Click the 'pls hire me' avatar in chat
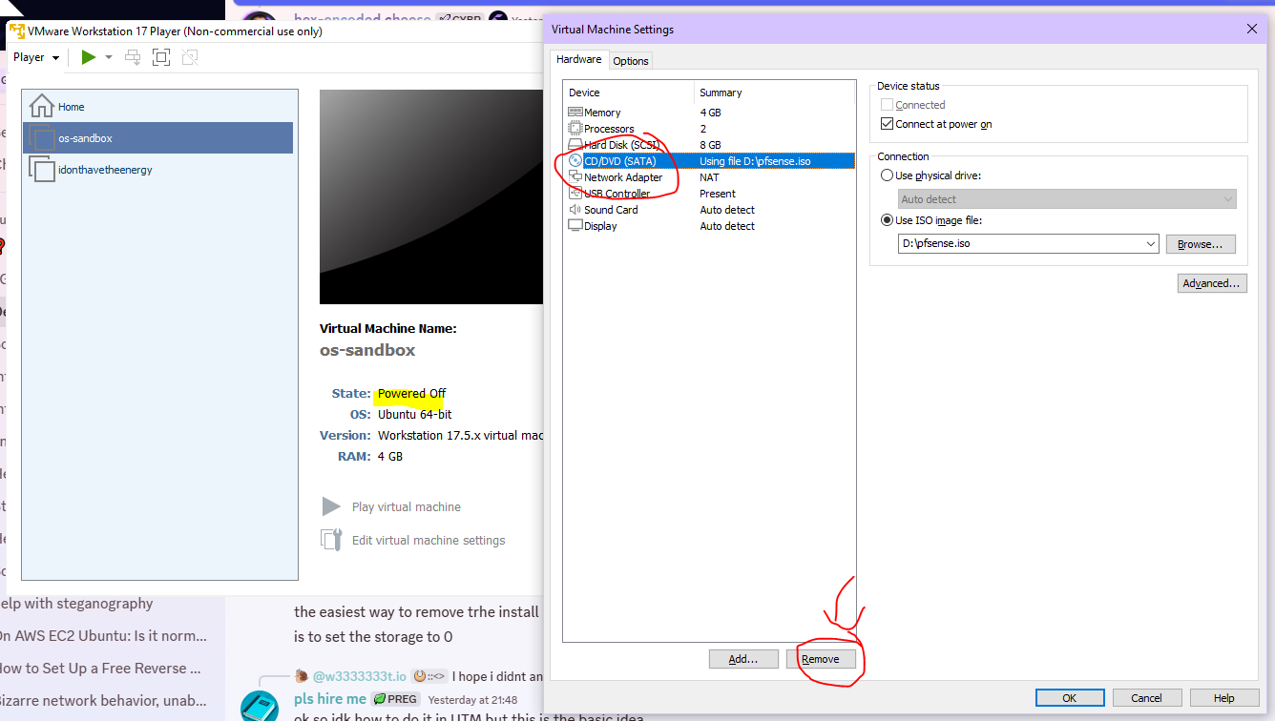1275x721 pixels. (x=260, y=707)
